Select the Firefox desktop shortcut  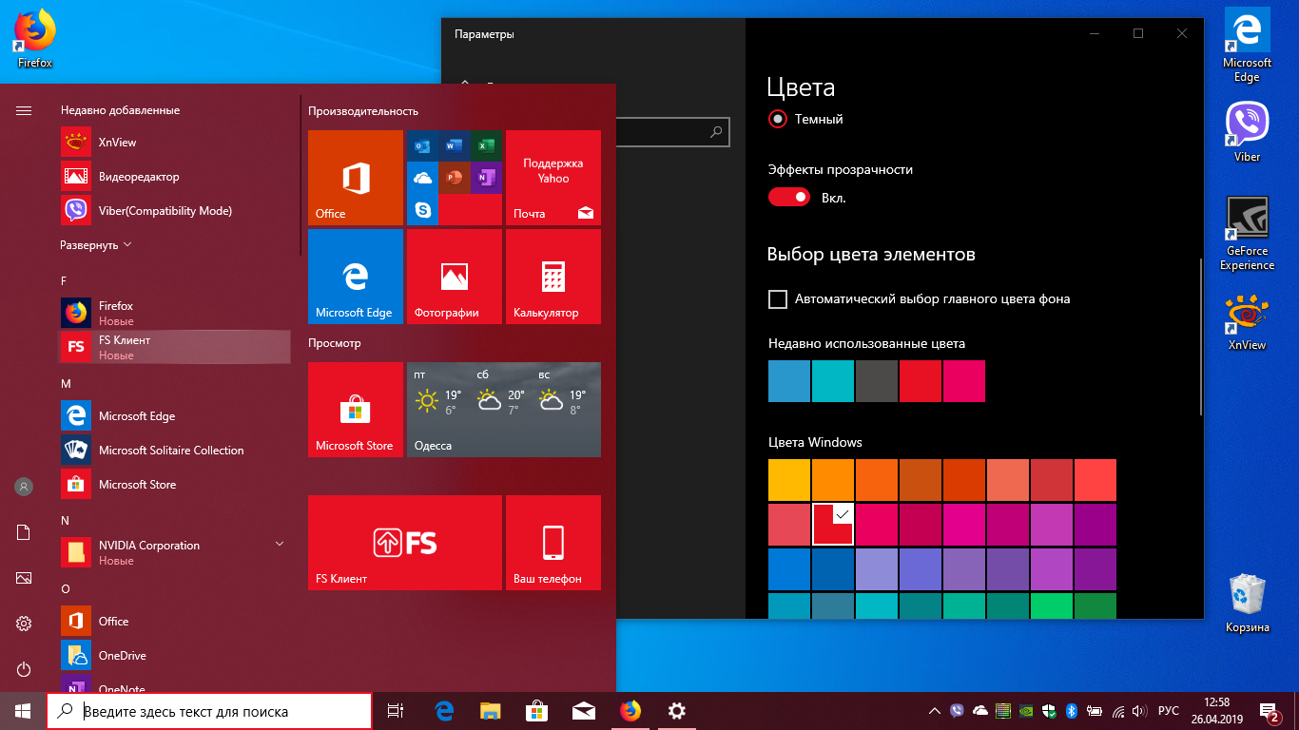pyautogui.click(x=34, y=39)
